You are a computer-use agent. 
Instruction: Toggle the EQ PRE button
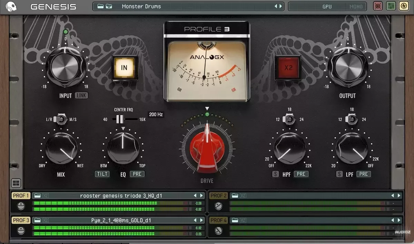137,174
